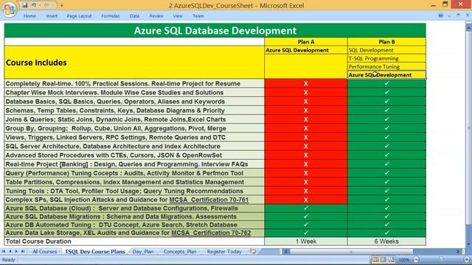Open Excel Help icon
The width and height of the screenshot is (472, 265).
click(x=441, y=15)
